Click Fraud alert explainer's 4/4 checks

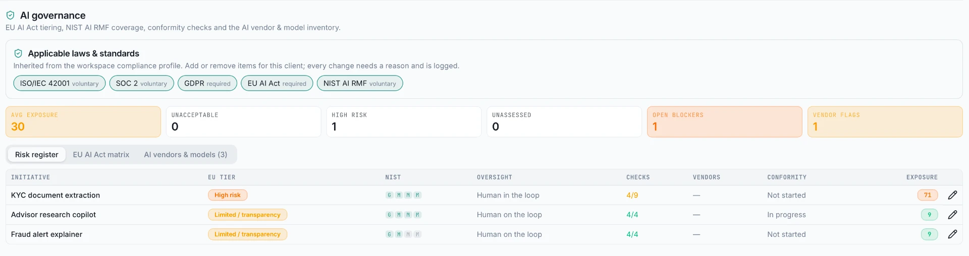click(632, 234)
